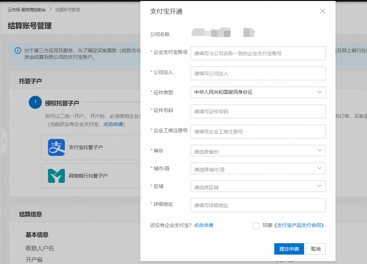The width and height of the screenshot is (367, 264).
Task: Click the 收款人户名 label
Action: (40, 248)
